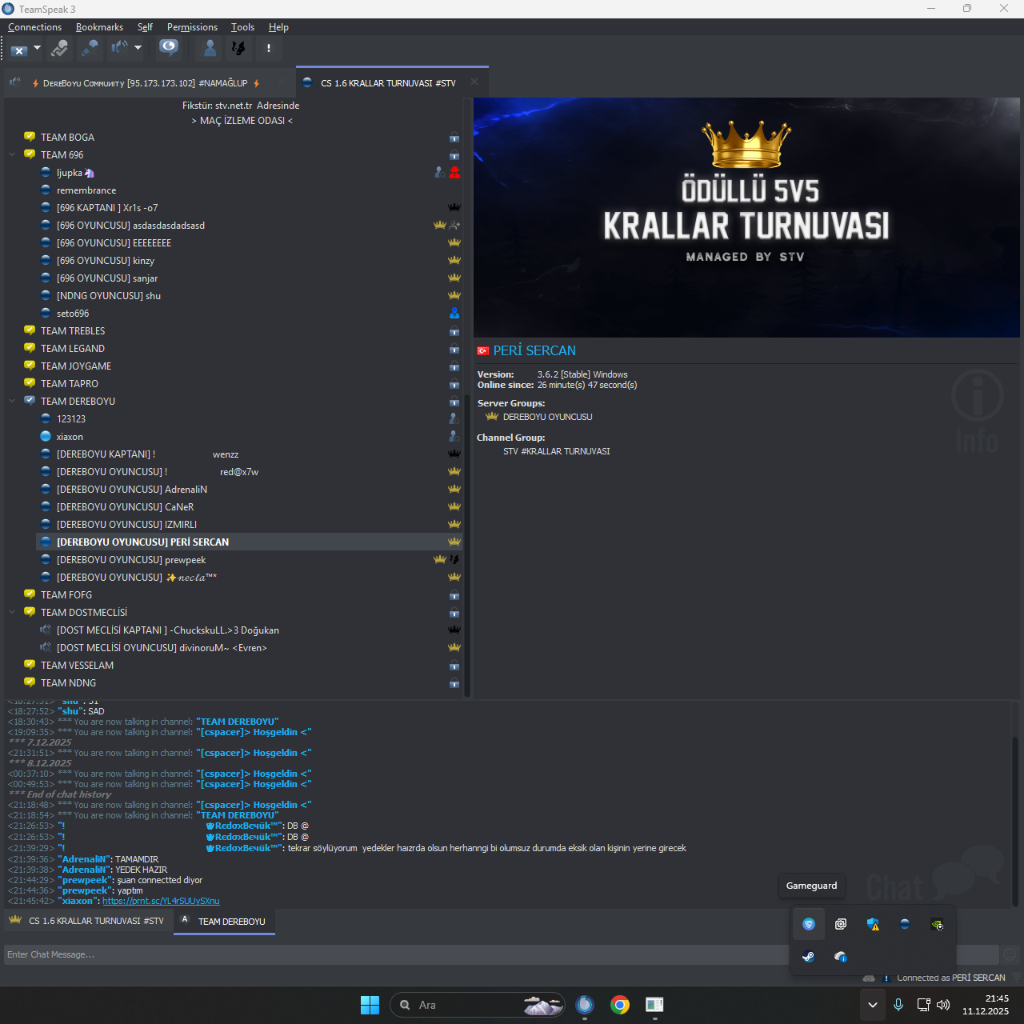The height and width of the screenshot is (1024, 1024).
Task: Switch to CS 1.6 KRALLAR TURNUVASI chat tab
Action: coord(88,922)
